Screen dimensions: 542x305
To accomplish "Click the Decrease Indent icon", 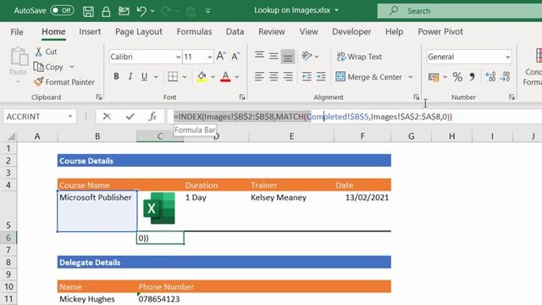I will tap(307, 76).
